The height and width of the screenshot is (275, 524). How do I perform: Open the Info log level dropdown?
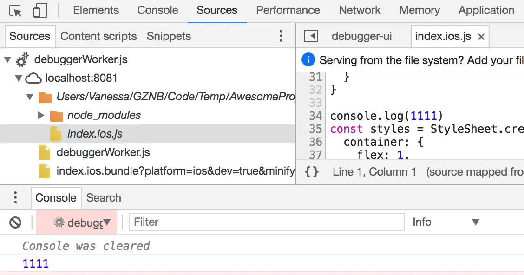[x=445, y=222]
